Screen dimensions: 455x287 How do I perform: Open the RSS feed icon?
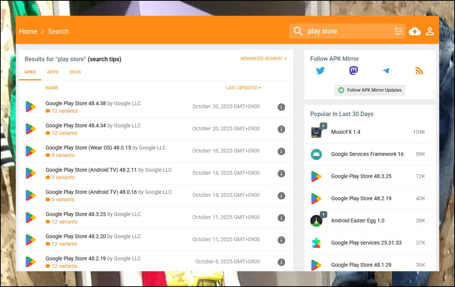coord(419,71)
